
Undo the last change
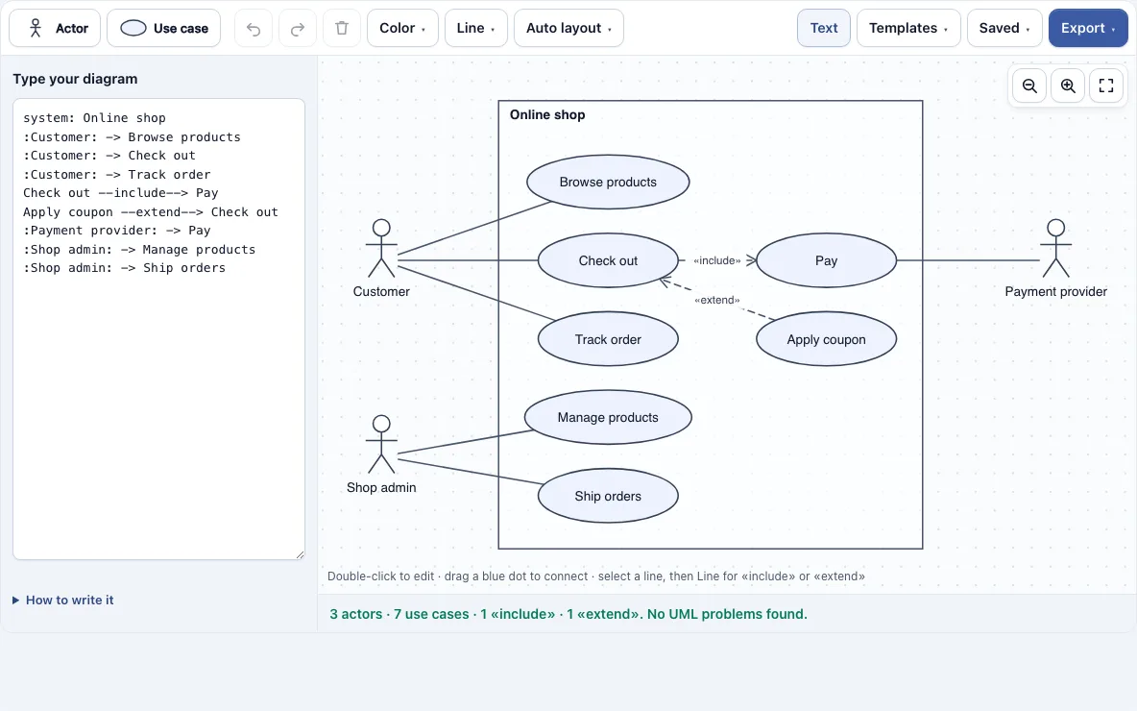coord(254,28)
